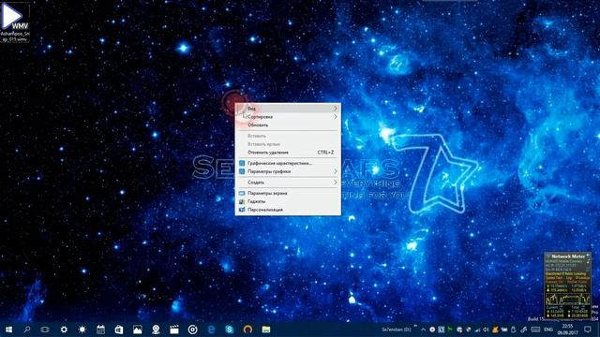The height and width of the screenshot is (337, 600).
Task: Open Графические характеристики menu entry
Action: coord(288,163)
